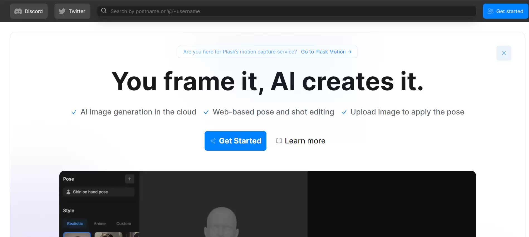Image resolution: width=529 pixels, height=237 pixels.
Task: Select the second style thumbnail
Action: click(x=108, y=234)
